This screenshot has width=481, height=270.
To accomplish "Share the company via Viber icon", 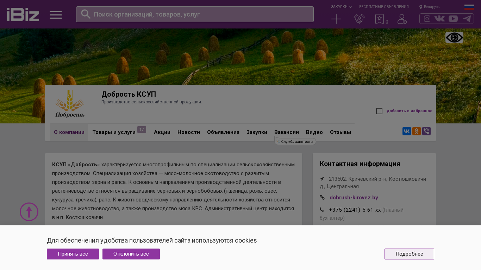I will click(x=426, y=131).
